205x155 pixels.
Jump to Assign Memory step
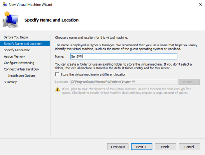click(x=14, y=56)
